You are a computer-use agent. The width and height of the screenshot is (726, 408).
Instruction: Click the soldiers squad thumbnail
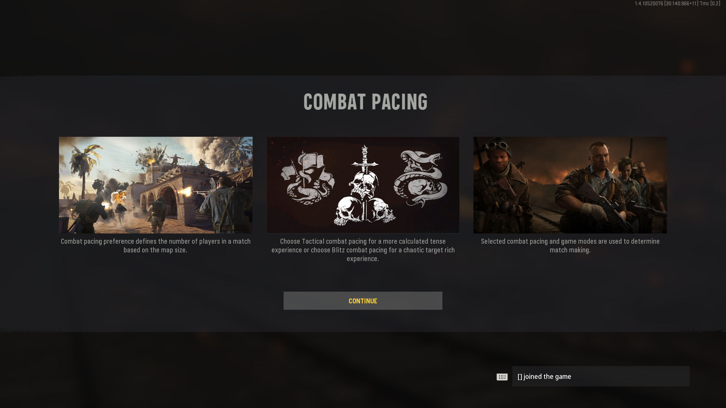[570, 185]
